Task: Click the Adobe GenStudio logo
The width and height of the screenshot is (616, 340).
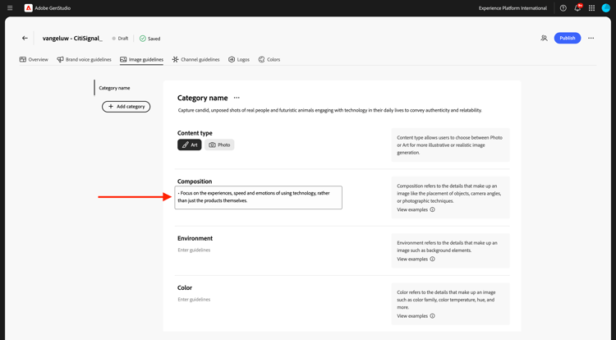Action: point(29,8)
